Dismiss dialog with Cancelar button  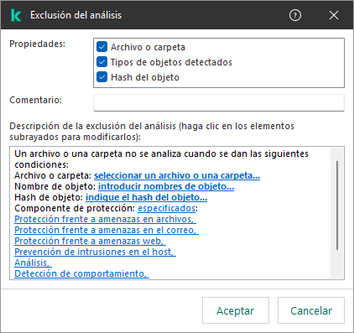tap(311, 310)
